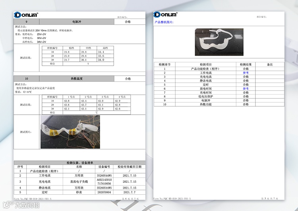Click the '合格' result beside 电脉冲 header

[128, 22]
